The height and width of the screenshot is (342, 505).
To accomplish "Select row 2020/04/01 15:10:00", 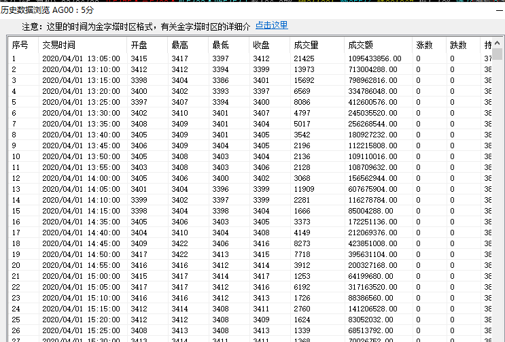I will [x=251, y=298].
